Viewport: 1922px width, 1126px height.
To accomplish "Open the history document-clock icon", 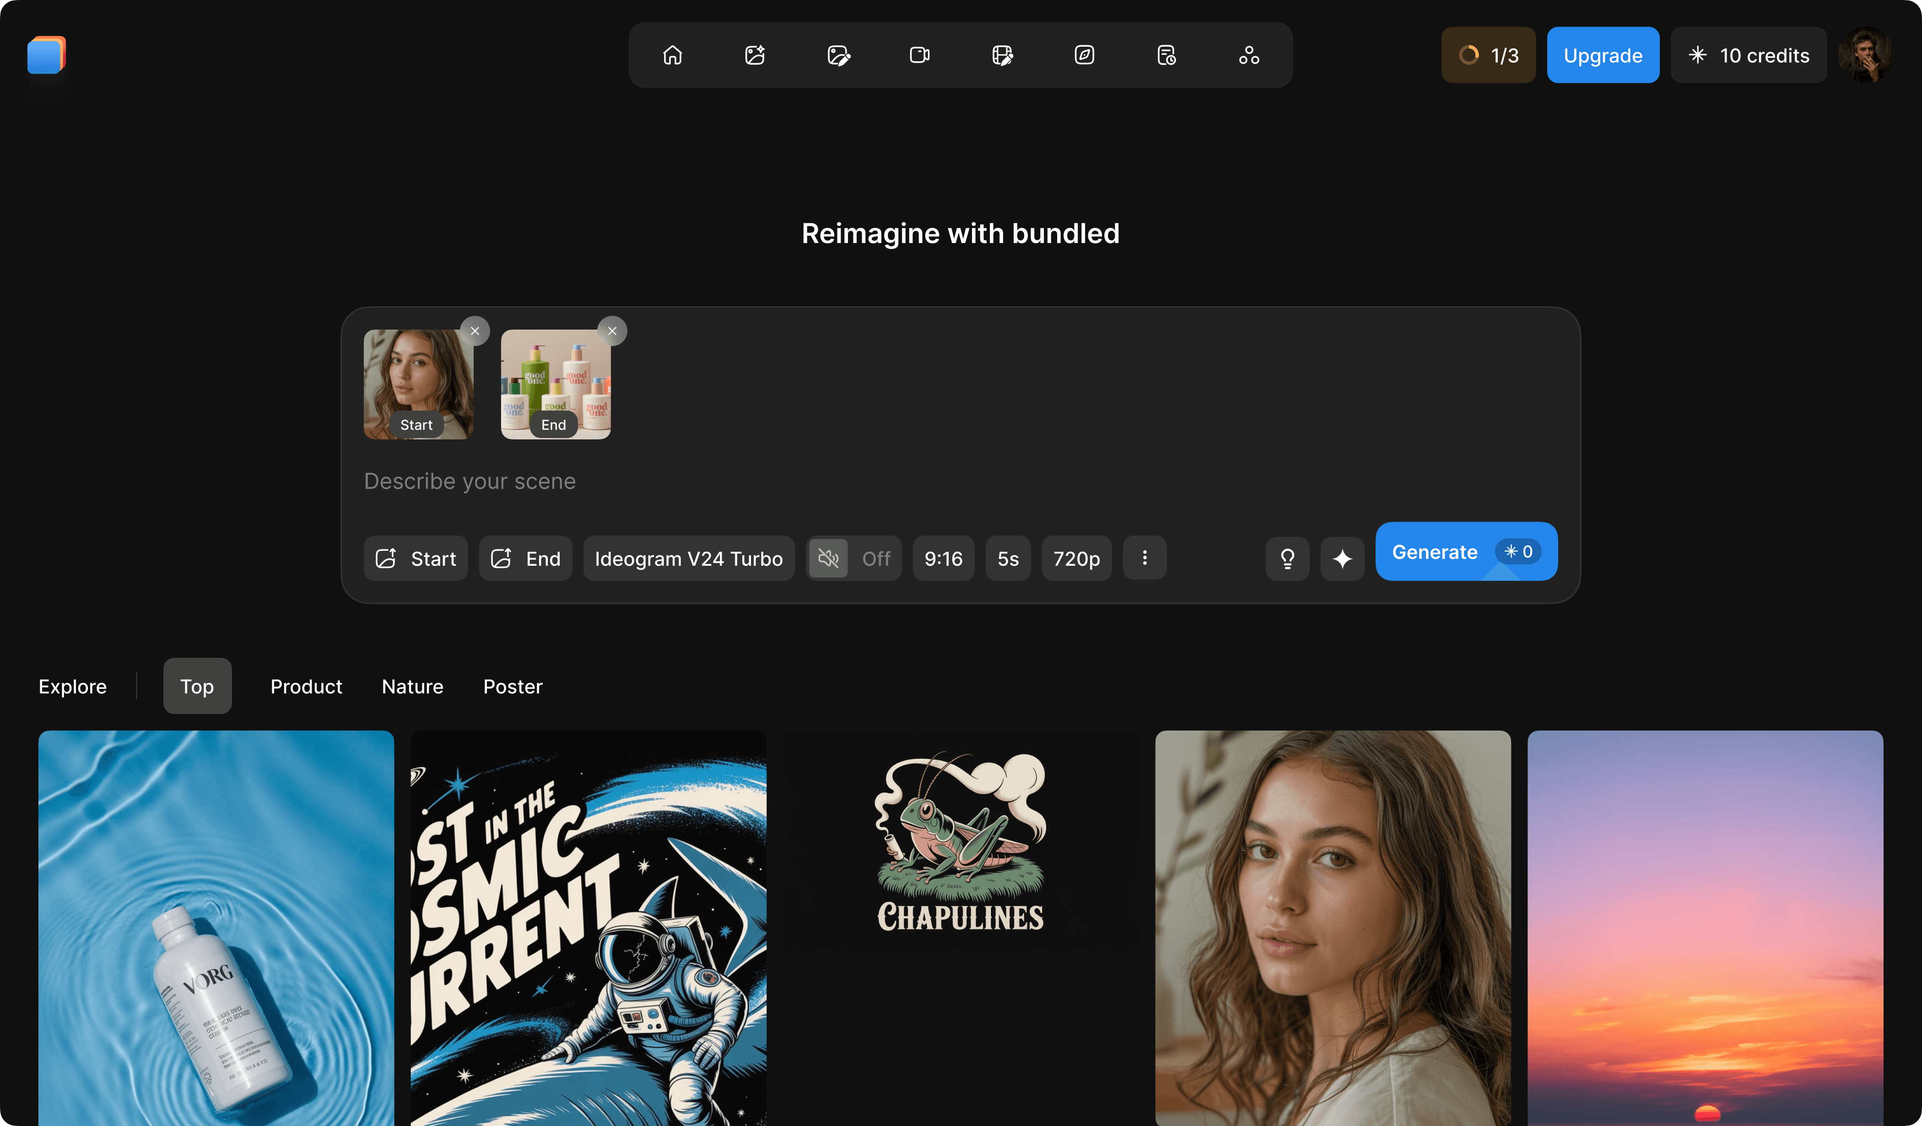I will 1167,55.
